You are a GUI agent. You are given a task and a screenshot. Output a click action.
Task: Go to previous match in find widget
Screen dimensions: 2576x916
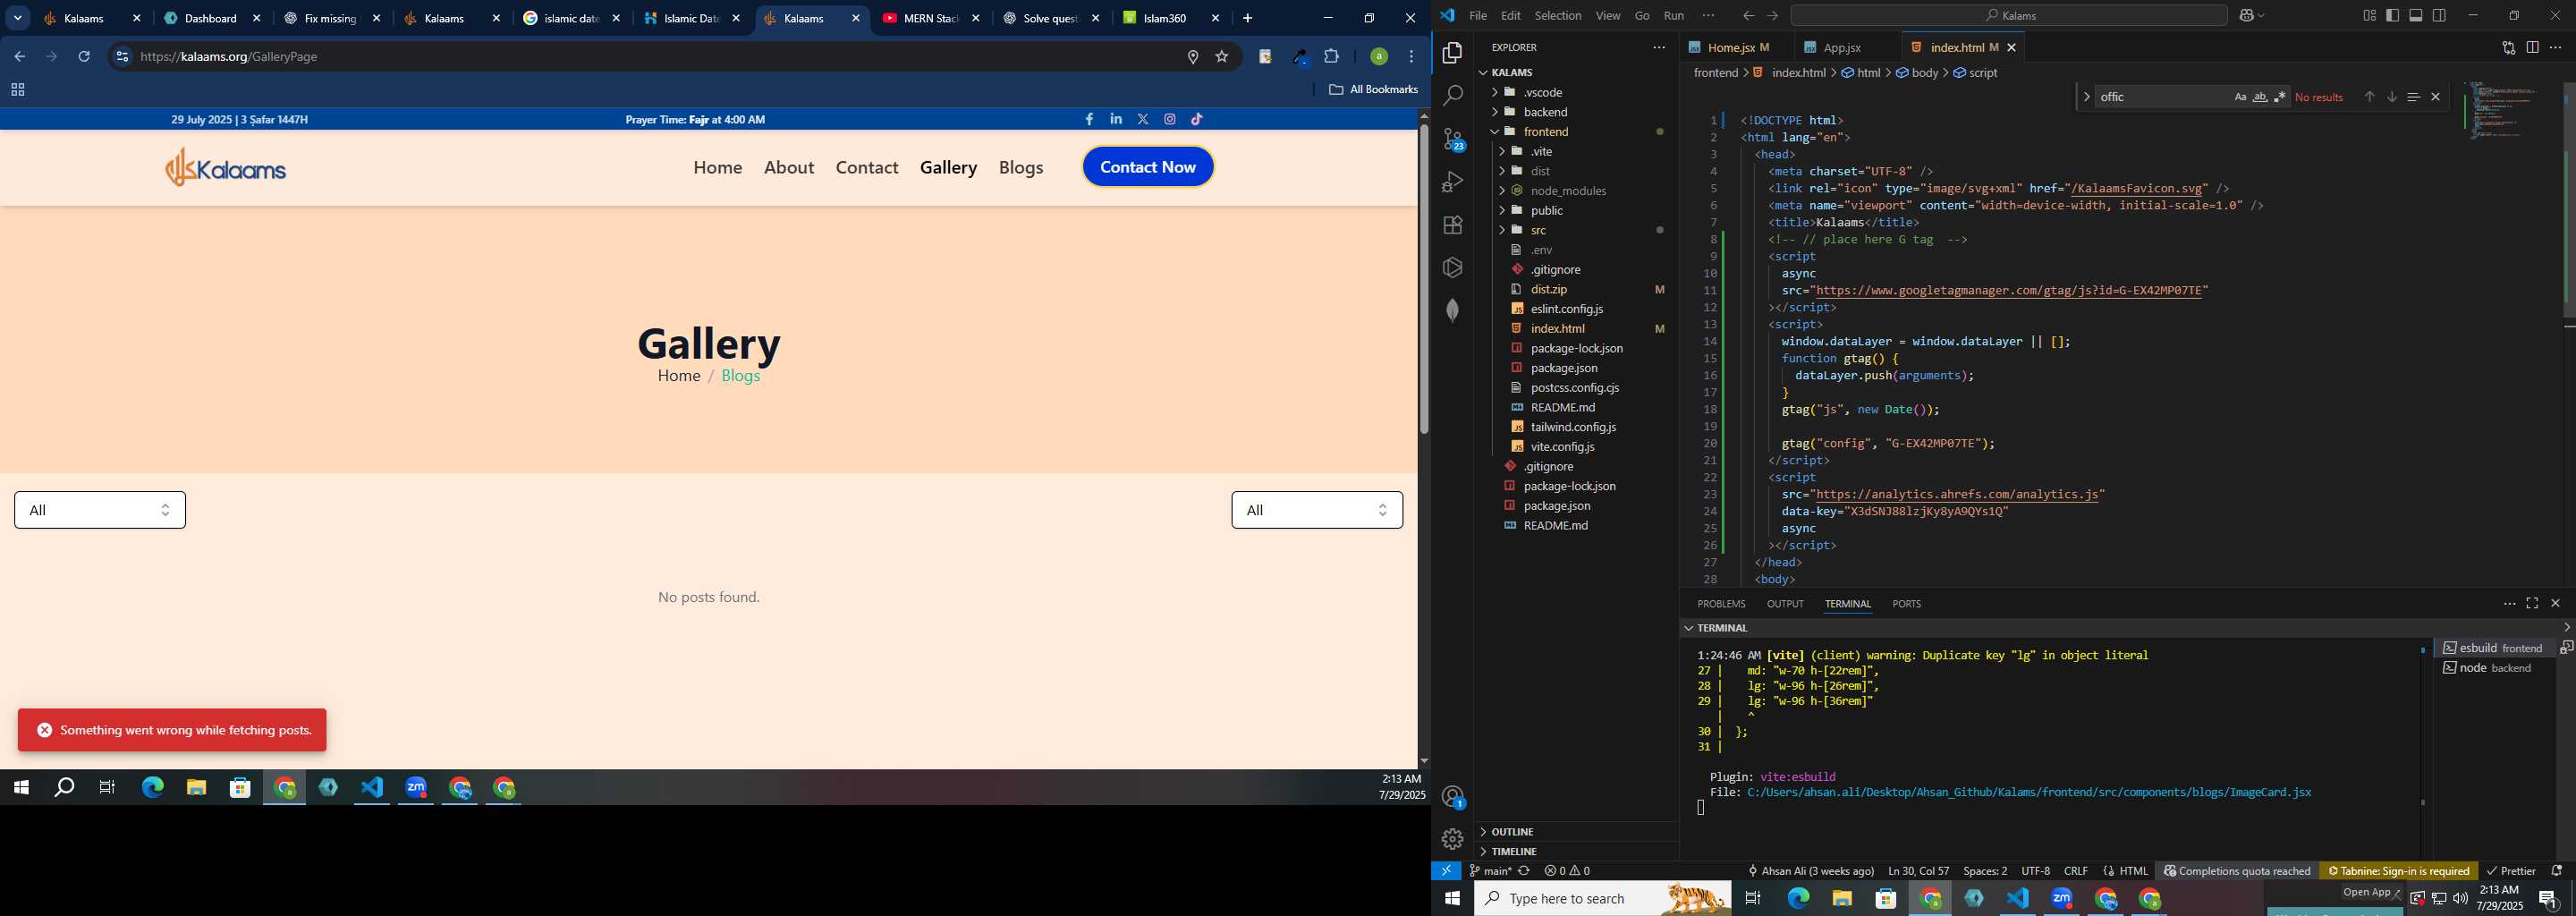point(2369,97)
